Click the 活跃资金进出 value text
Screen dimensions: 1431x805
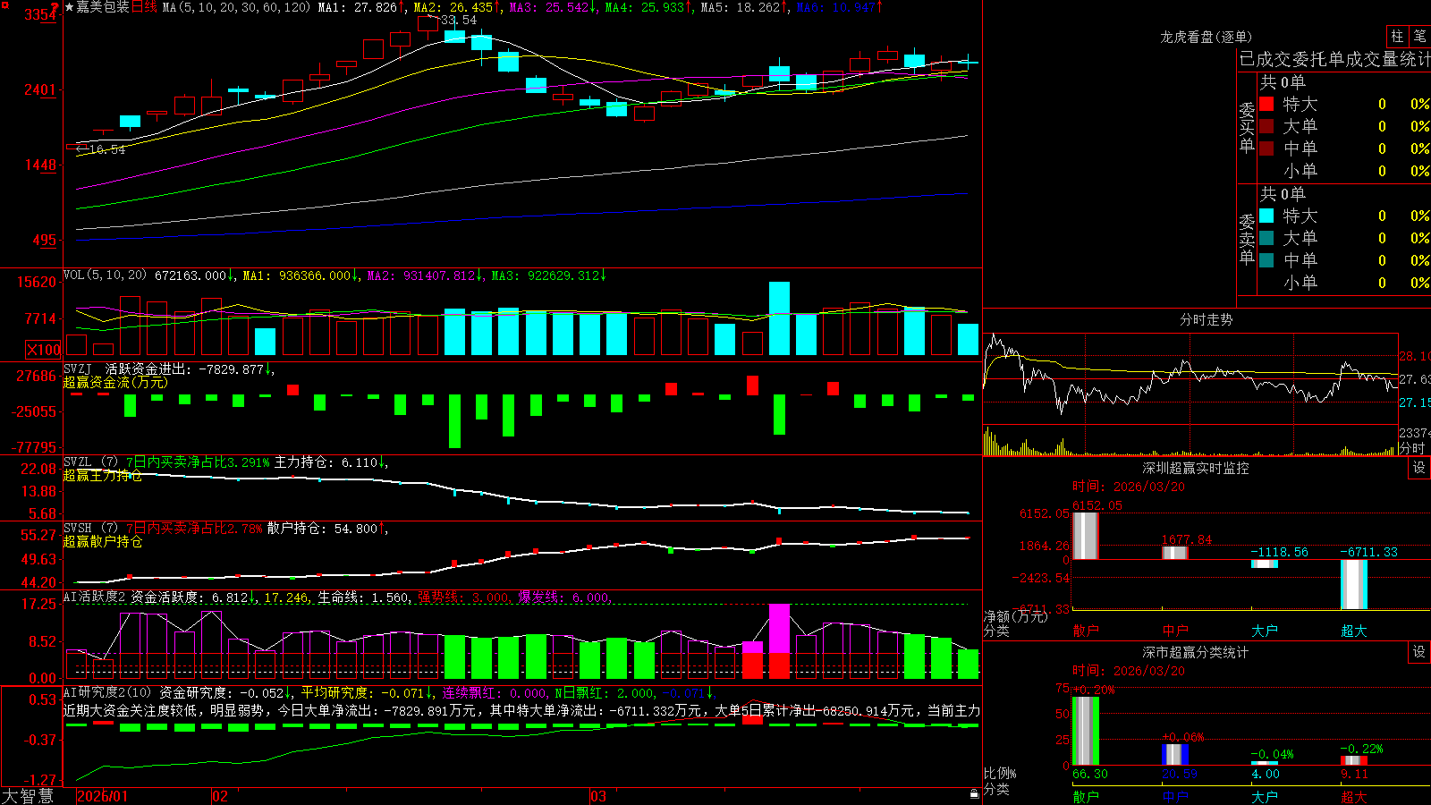click(190, 369)
